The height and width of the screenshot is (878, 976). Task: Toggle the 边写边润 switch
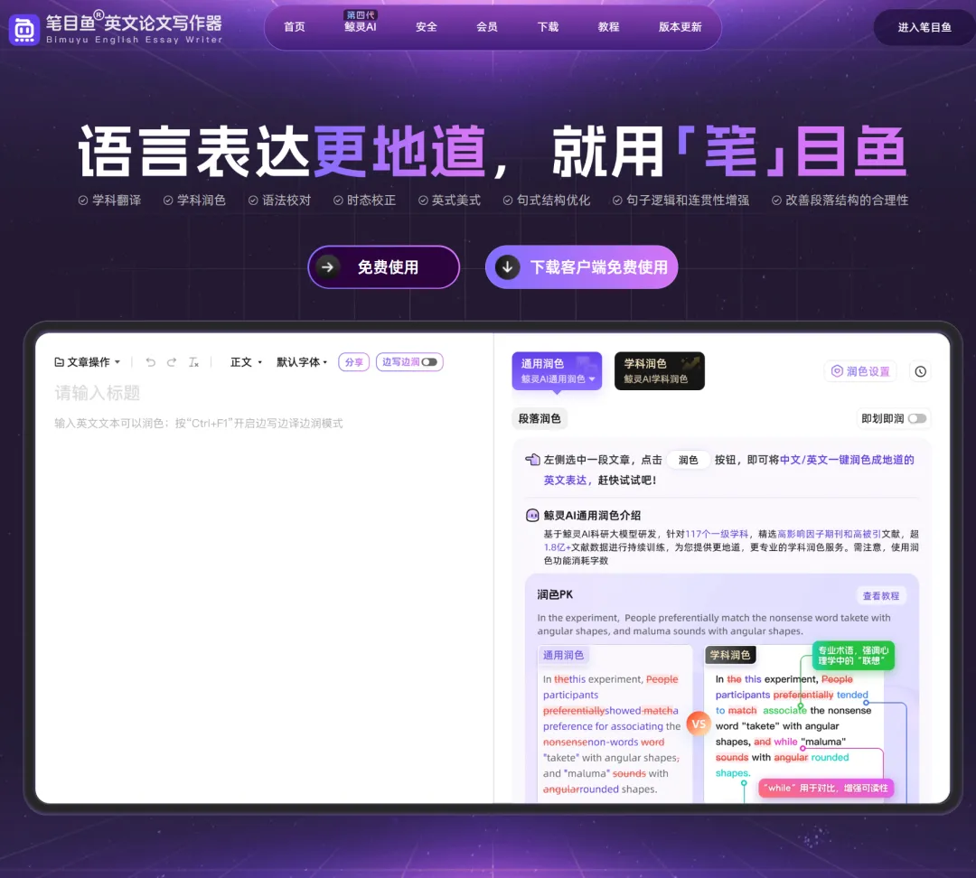429,362
